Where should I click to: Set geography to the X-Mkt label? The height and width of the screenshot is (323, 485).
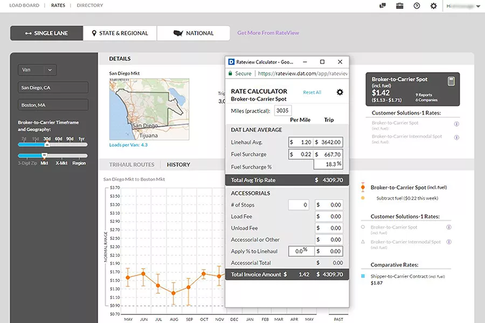pos(61,163)
